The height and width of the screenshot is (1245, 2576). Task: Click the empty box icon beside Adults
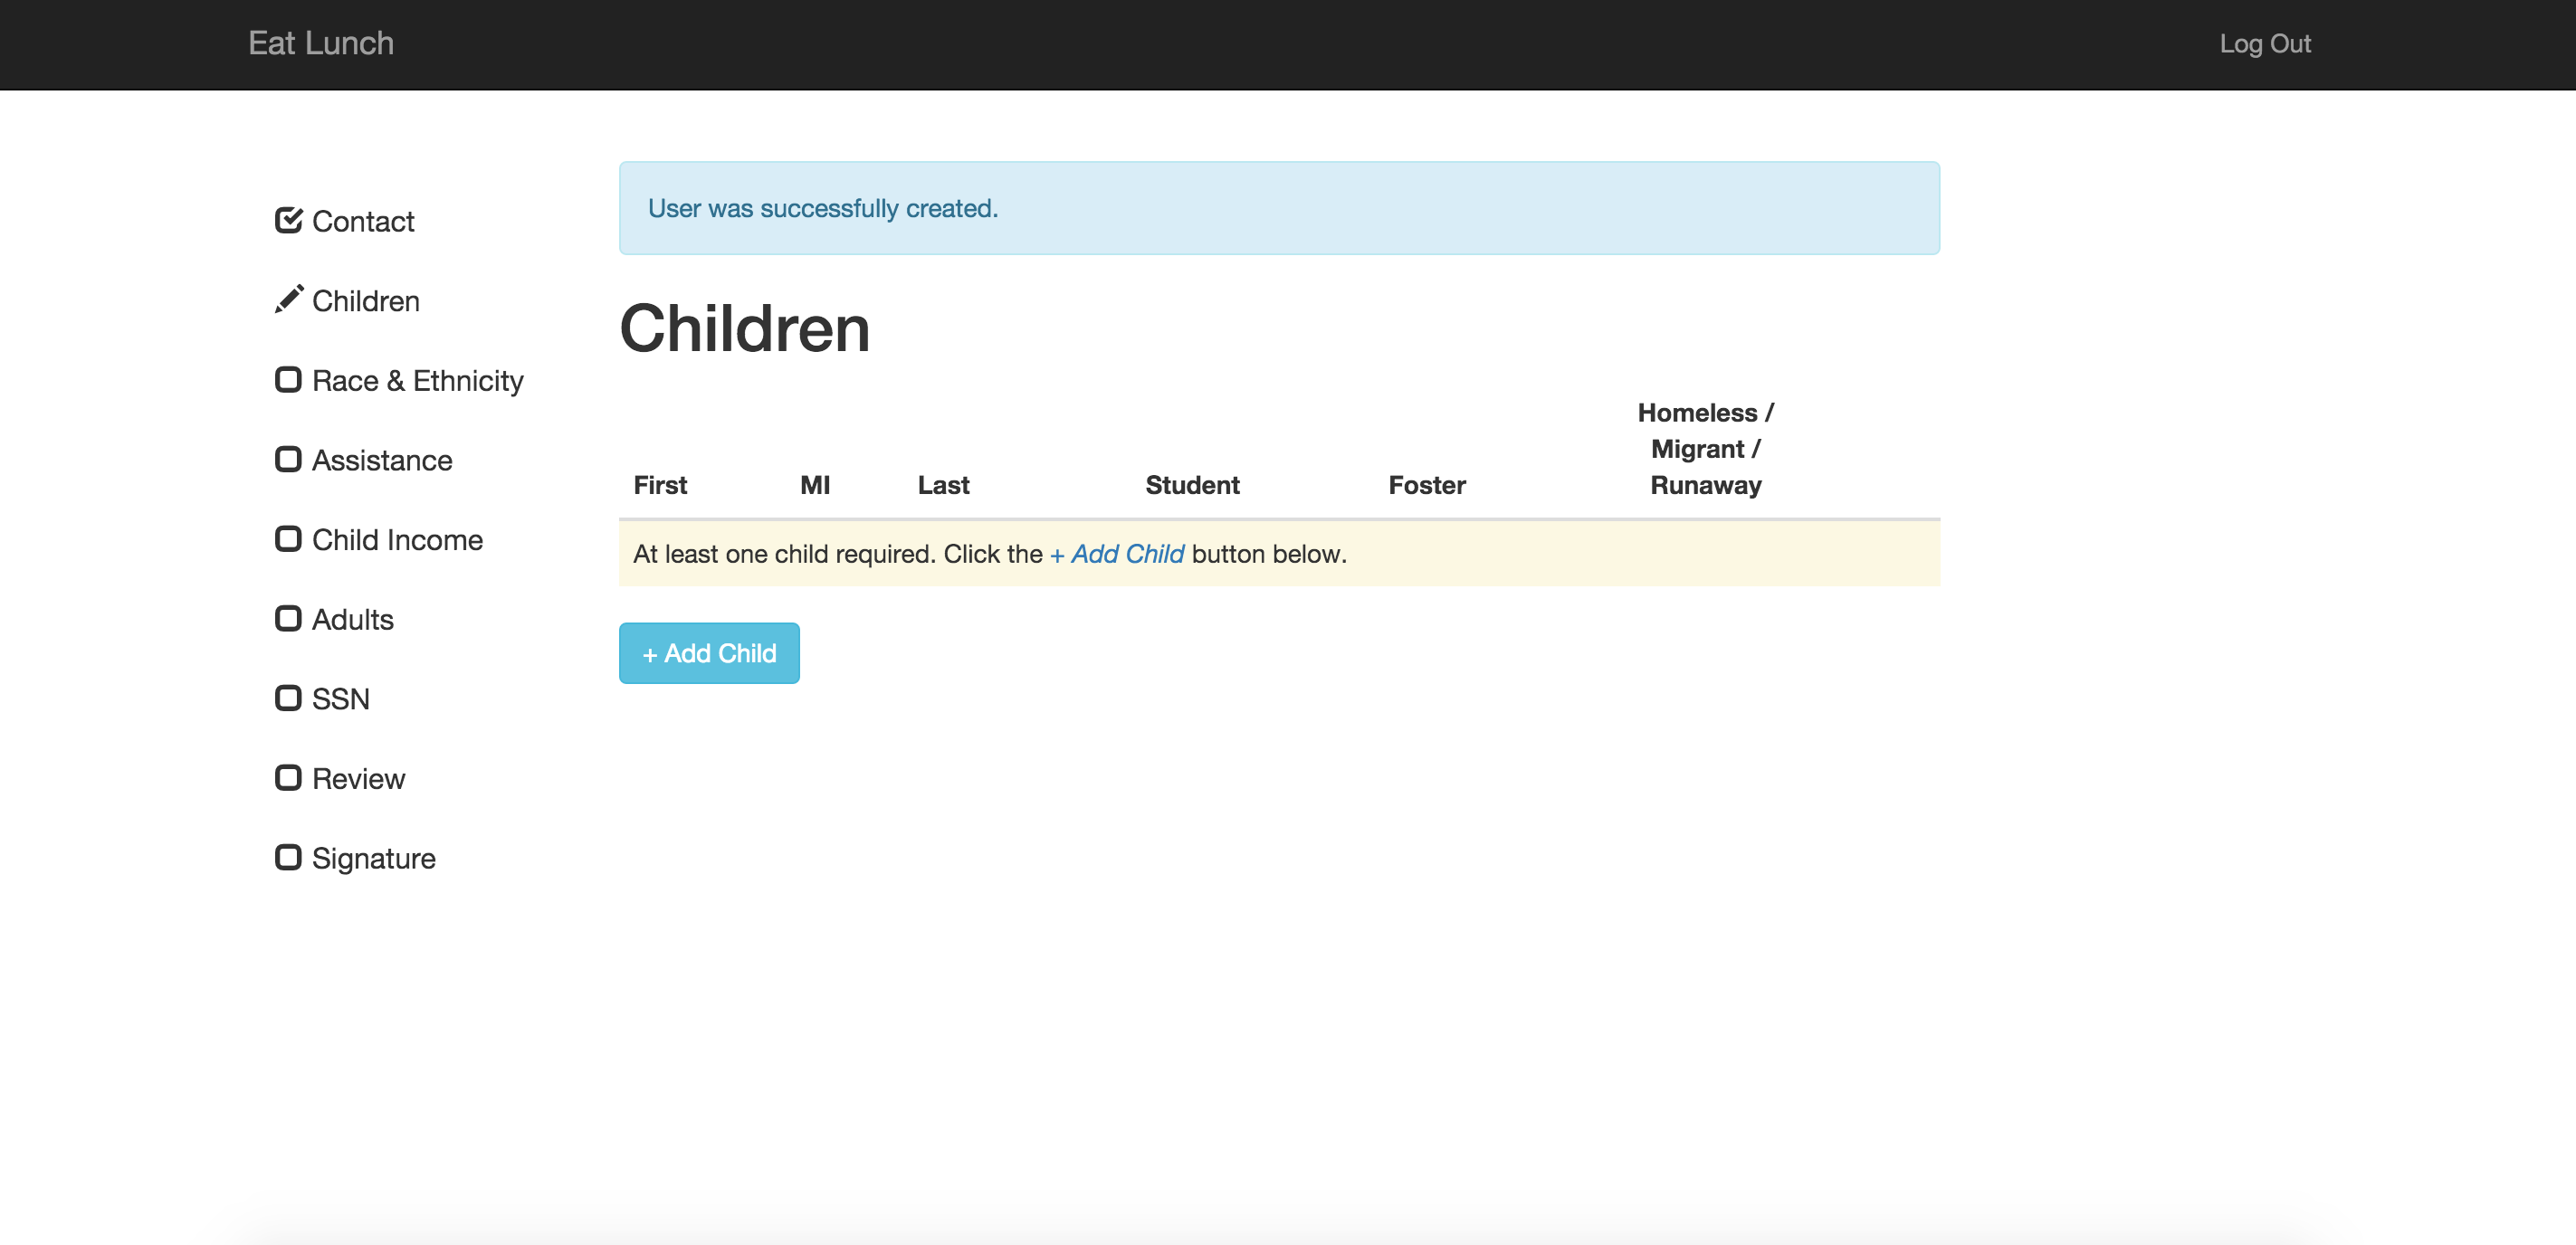tap(288, 619)
